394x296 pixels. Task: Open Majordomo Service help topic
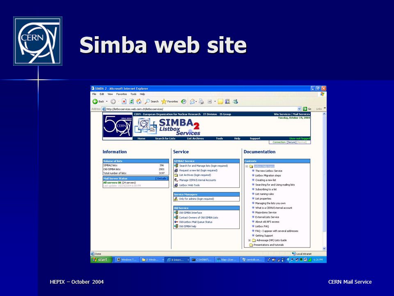click(266, 213)
